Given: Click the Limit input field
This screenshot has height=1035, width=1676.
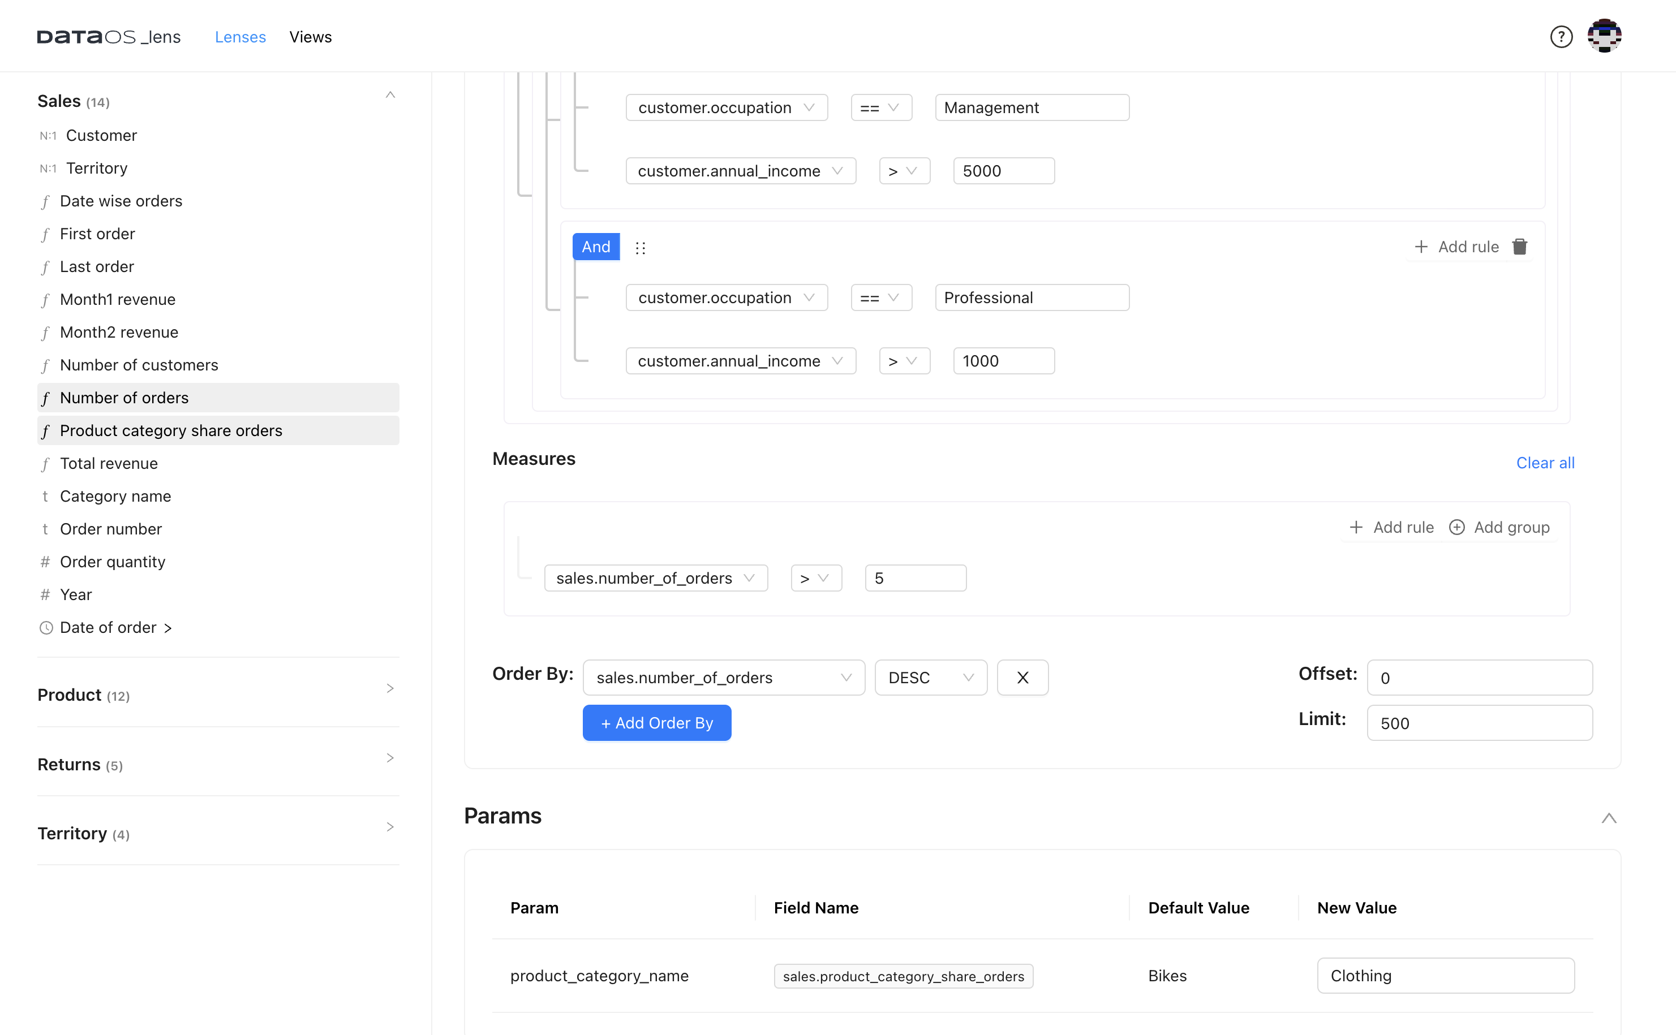Looking at the screenshot, I should coord(1480,723).
